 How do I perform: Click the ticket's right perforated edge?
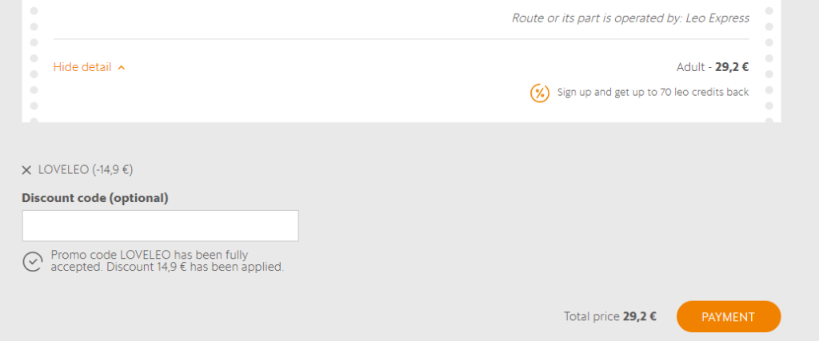click(769, 62)
